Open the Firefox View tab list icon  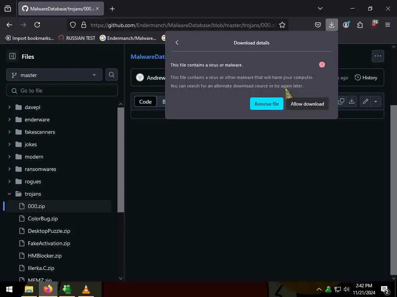tap(8, 9)
